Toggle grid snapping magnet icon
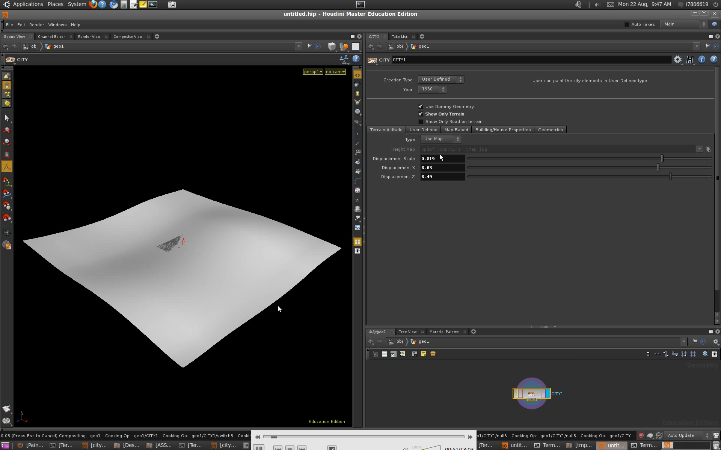The image size is (721, 450). [x=7, y=182]
